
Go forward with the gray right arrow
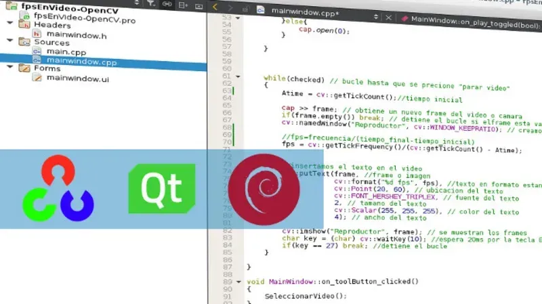tap(230, 8)
